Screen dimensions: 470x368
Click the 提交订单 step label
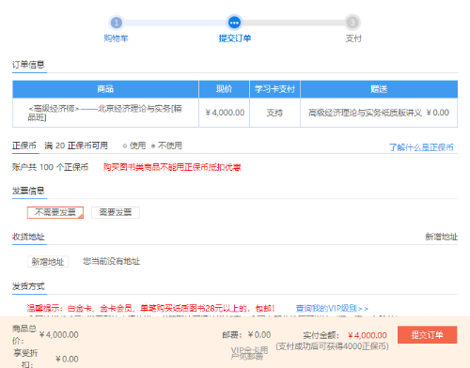[235, 38]
